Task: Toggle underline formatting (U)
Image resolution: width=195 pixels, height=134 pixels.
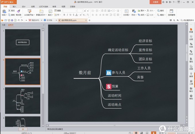Action: point(70,15)
